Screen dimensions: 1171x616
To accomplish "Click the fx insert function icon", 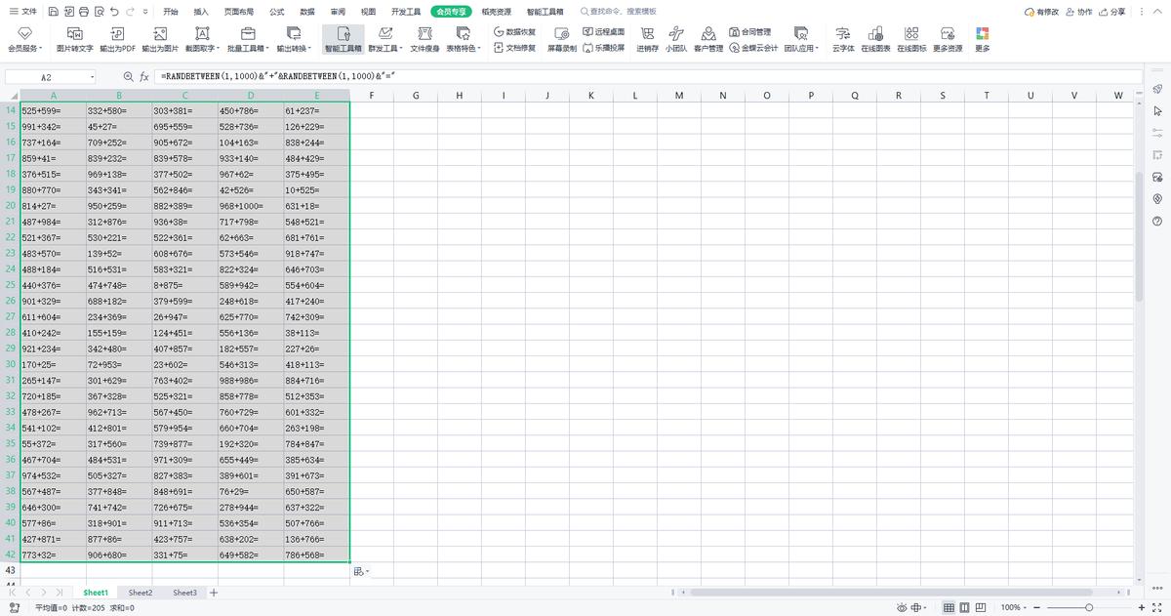I will coord(144,76).
